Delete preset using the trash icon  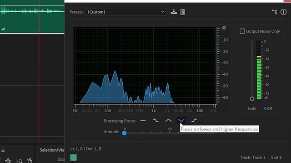[x=183, y=12]
